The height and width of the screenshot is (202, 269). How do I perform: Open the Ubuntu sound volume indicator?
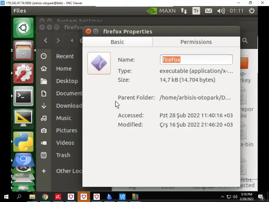(221, 11)
